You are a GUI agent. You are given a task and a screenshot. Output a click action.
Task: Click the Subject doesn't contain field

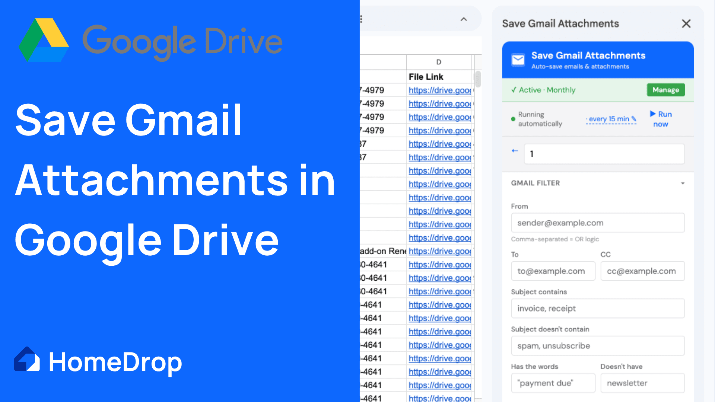(598, 346)
